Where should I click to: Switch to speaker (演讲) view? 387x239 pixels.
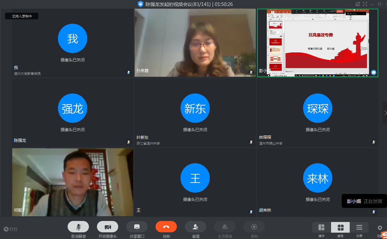click(321, 228)
